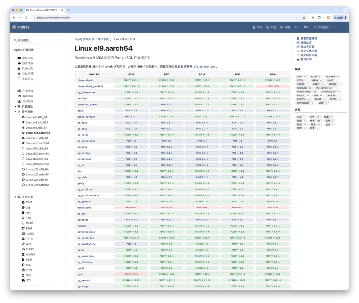The height and width of the screenshot is (303, 359).
Task: Focus the navbar 站内搜索 search field
Action: (x=329, y=27)
